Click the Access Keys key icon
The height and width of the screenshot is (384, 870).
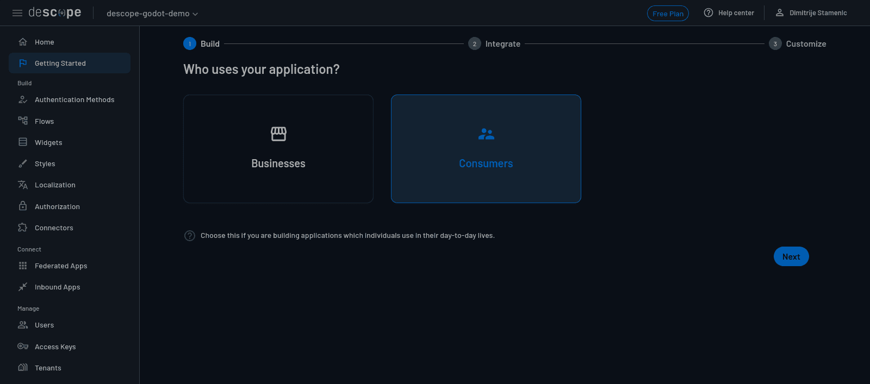23,347
